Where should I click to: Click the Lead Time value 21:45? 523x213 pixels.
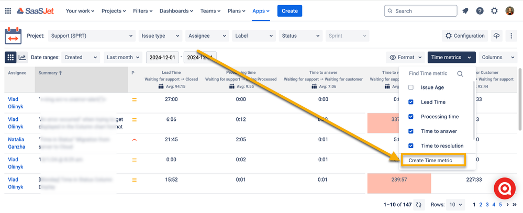click(171, 139)
